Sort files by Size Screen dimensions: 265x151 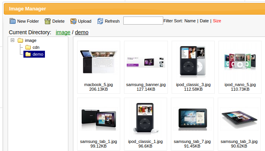[217, 21]
